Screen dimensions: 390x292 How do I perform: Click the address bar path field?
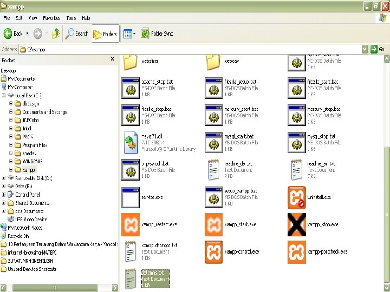click(x=190, y=49)
